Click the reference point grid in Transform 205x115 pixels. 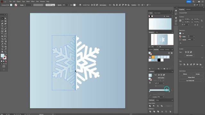click(x=180, y=20)
